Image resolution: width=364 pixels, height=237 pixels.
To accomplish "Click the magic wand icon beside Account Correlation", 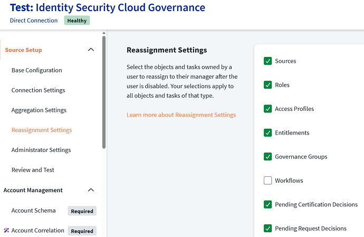I will (6, 231).
